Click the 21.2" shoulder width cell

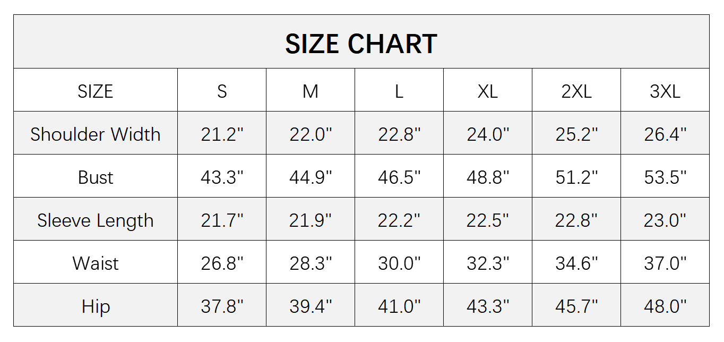click(222, 134)
